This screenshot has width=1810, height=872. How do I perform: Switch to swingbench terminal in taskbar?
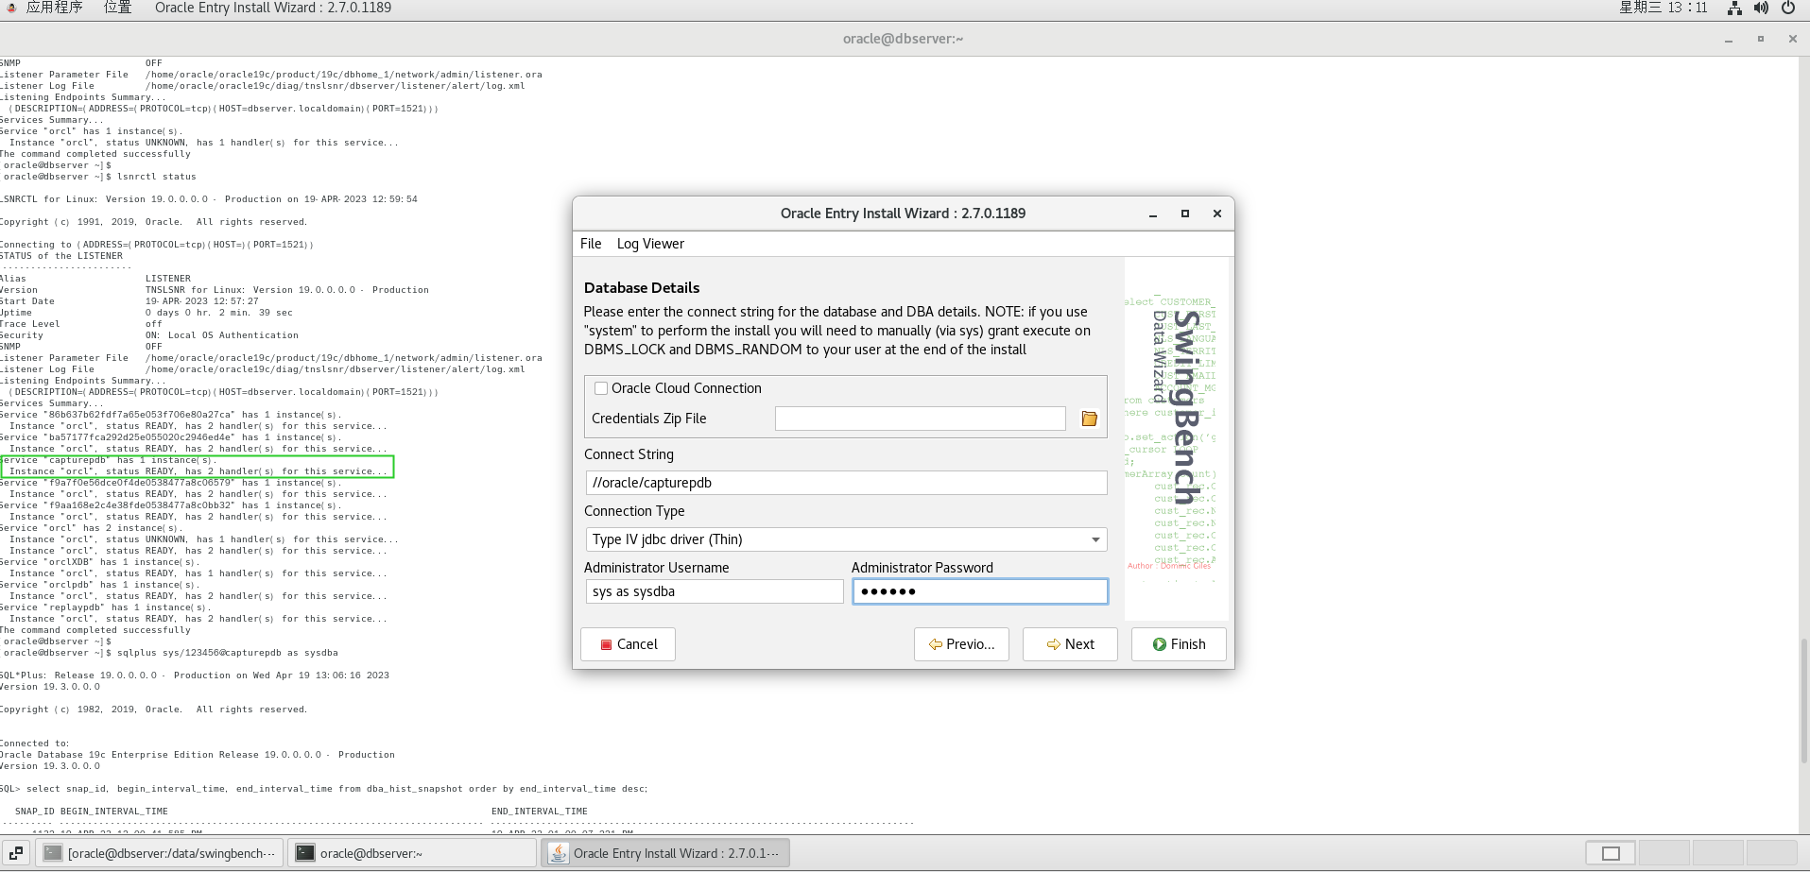click(161, 853)
